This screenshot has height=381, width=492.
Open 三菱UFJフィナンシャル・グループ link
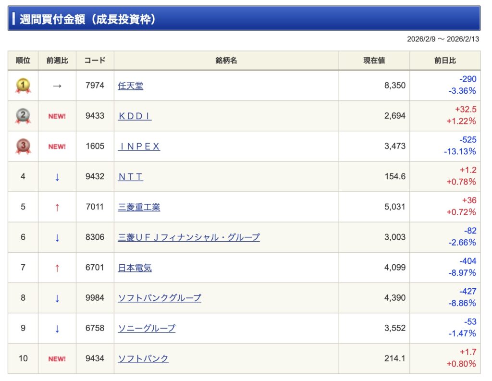coord(189,237)
